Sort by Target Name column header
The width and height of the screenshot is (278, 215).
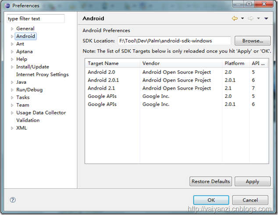tap(113, 63)
